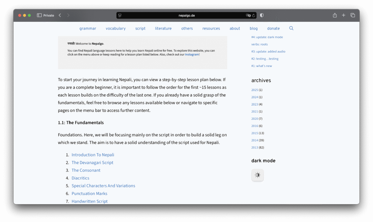Click the nepalgo.de address field
The width and height of the screenshot is (373, 222).
pos(186,15)
